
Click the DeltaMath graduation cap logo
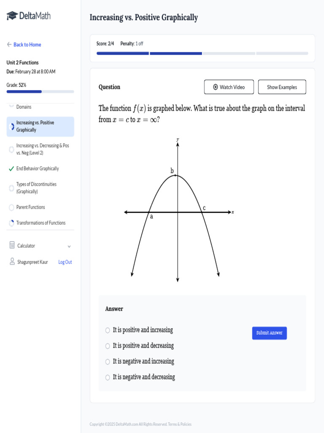coord(12,16)
